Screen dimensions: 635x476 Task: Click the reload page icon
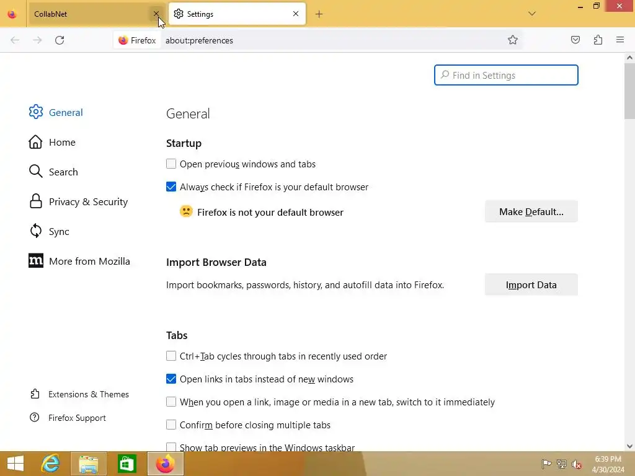(60, 40)
